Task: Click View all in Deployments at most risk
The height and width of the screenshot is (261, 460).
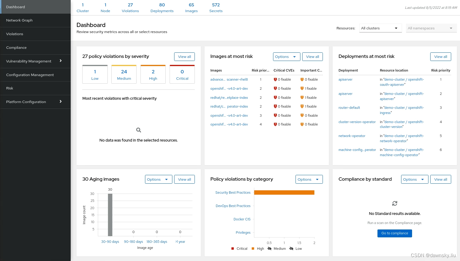Action: point(441,57)
